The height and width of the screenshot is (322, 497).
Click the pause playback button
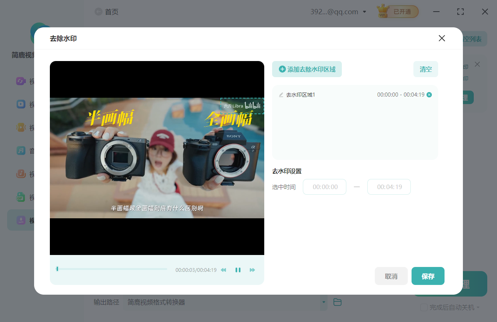pos(238,270)
